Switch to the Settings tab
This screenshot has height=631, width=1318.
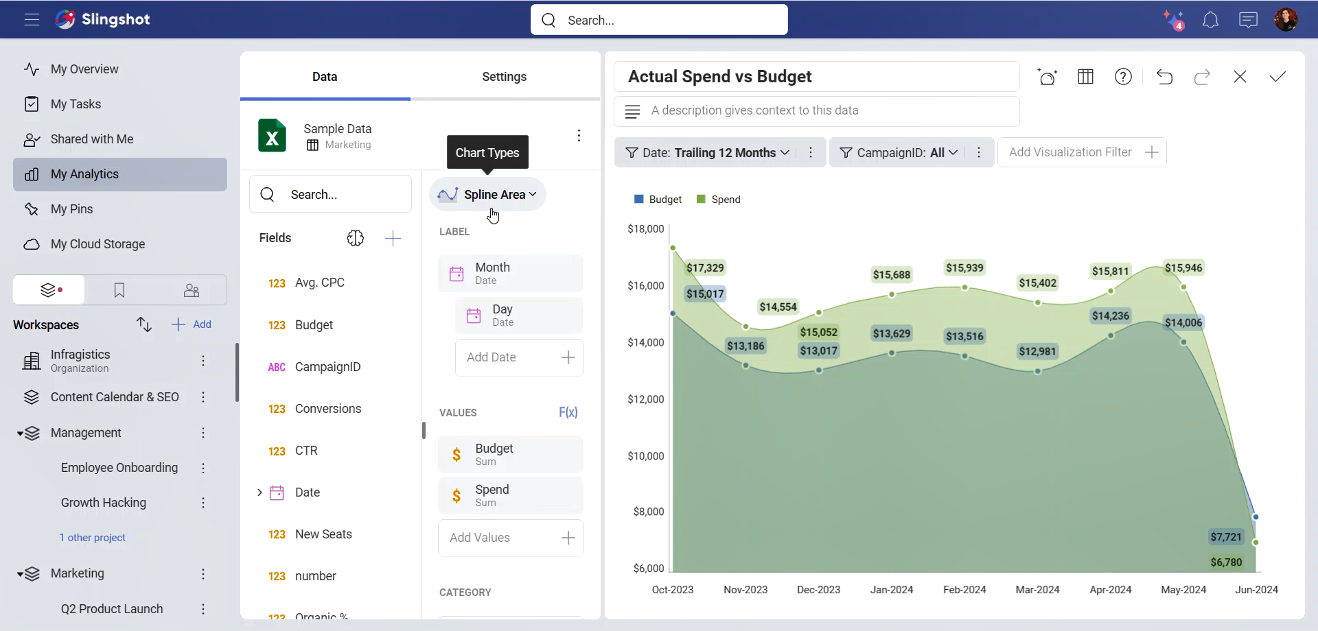tap(505, 77)
